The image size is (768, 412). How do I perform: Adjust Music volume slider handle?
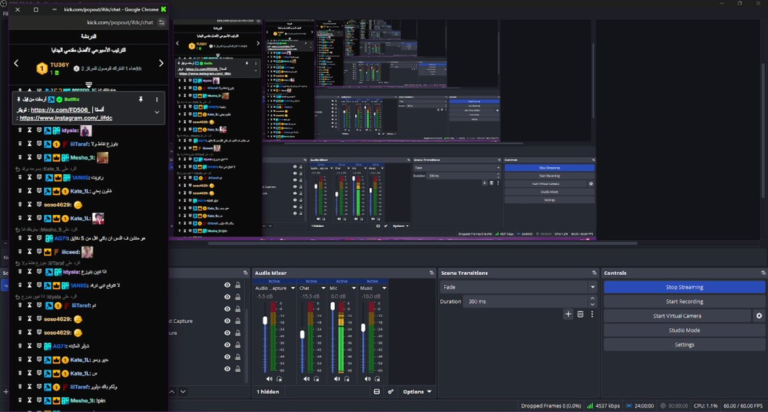point(364,327)
